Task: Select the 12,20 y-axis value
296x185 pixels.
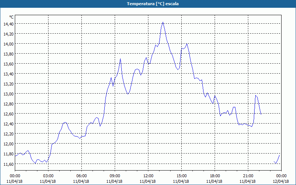Action: [8, 134]
